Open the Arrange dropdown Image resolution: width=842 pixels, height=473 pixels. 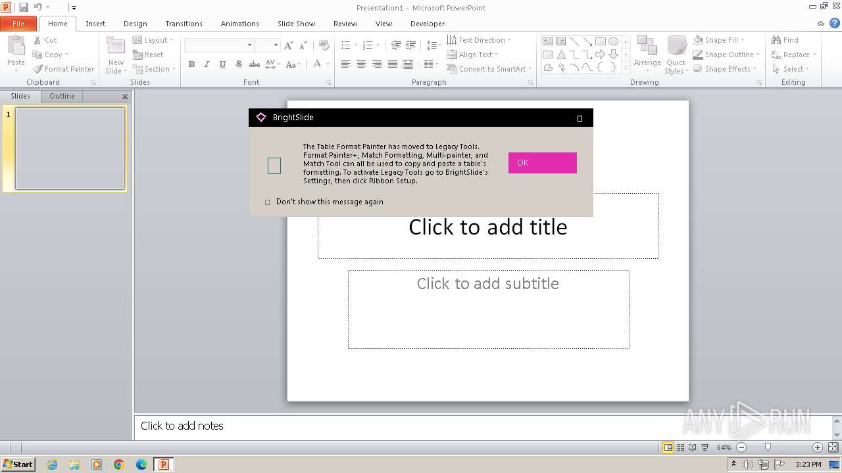pos(647,53)
